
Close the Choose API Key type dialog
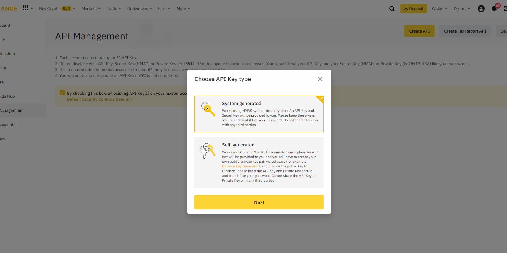tap(320, 79)
